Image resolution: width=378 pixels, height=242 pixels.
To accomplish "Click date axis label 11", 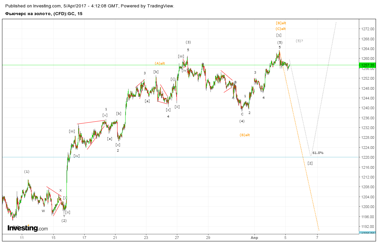I will (22, 238).
